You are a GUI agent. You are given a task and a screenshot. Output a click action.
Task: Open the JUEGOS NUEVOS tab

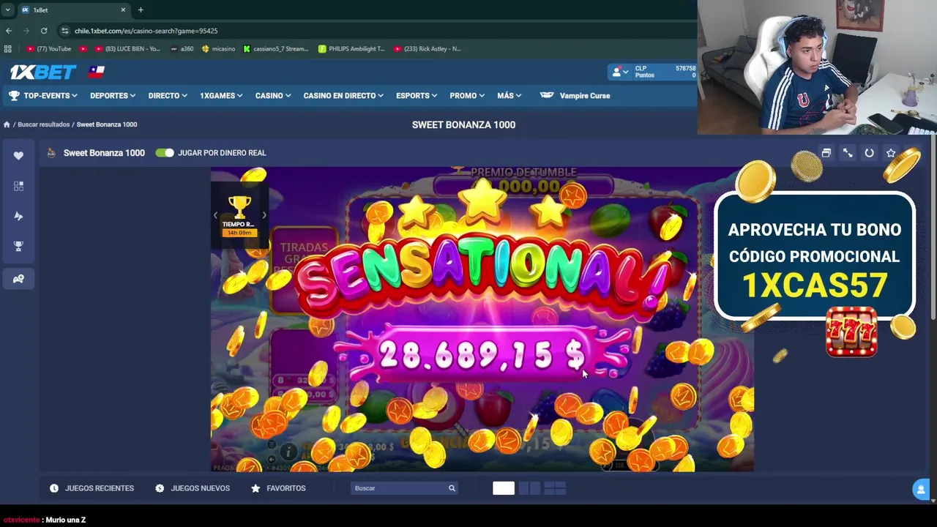(x=193, y=488)
